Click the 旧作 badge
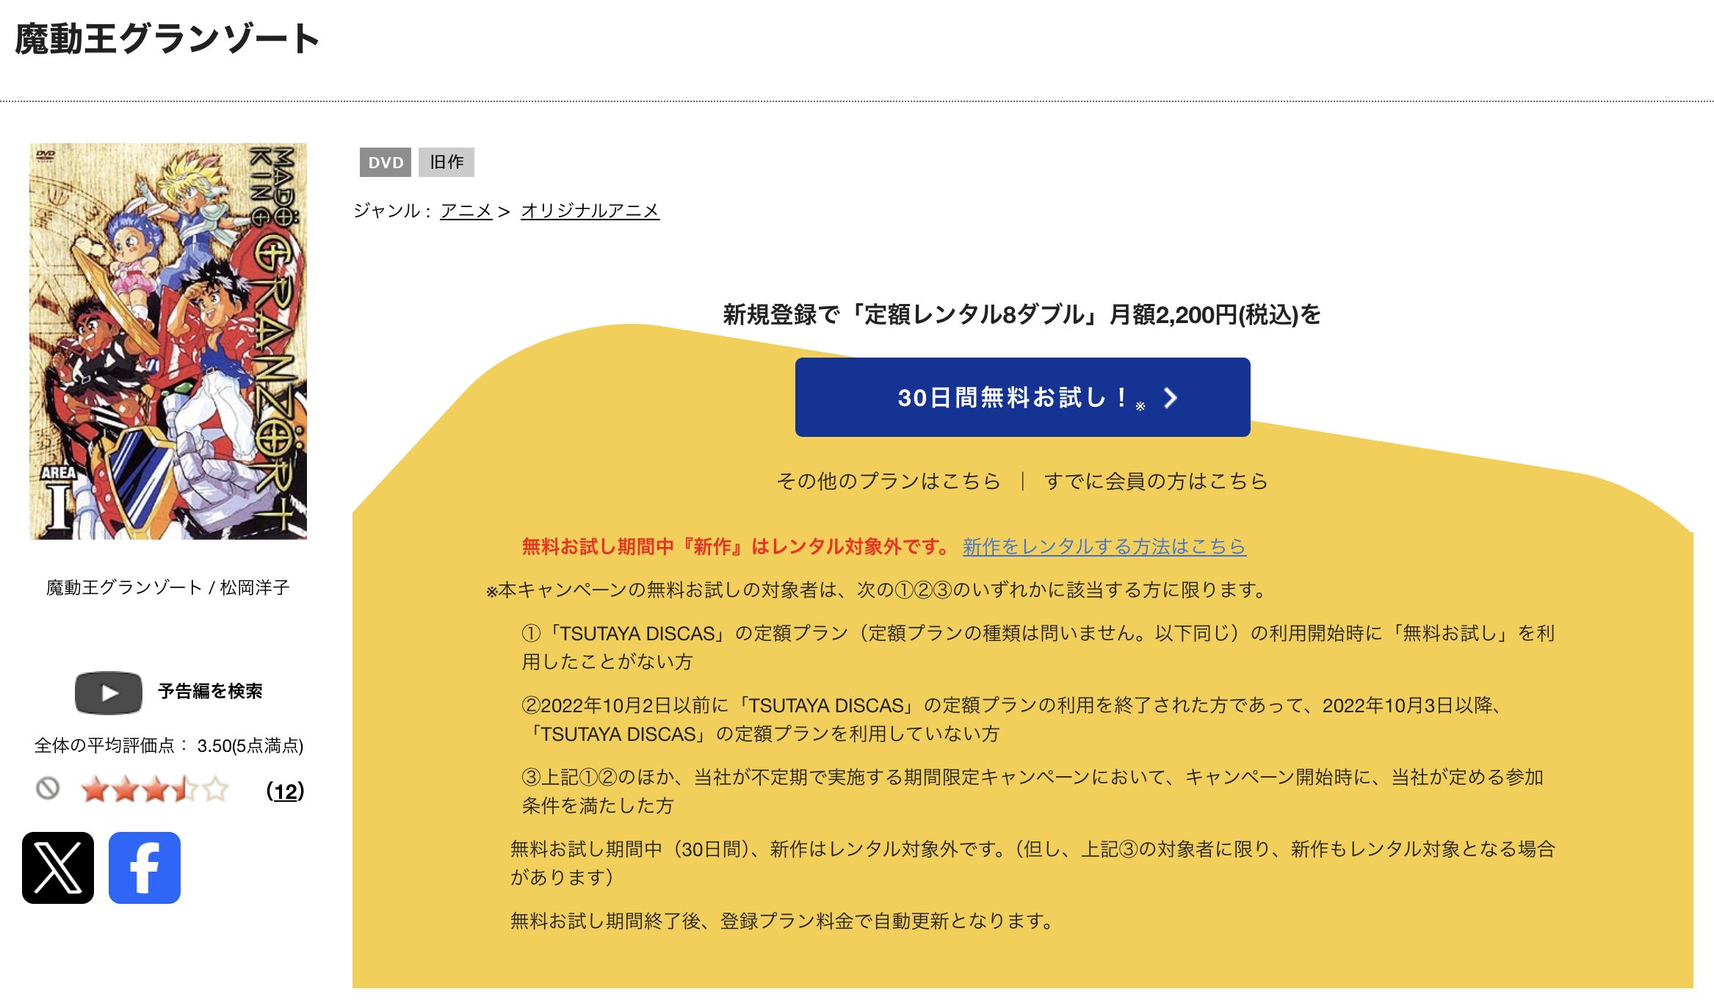 tap(446, 162)
